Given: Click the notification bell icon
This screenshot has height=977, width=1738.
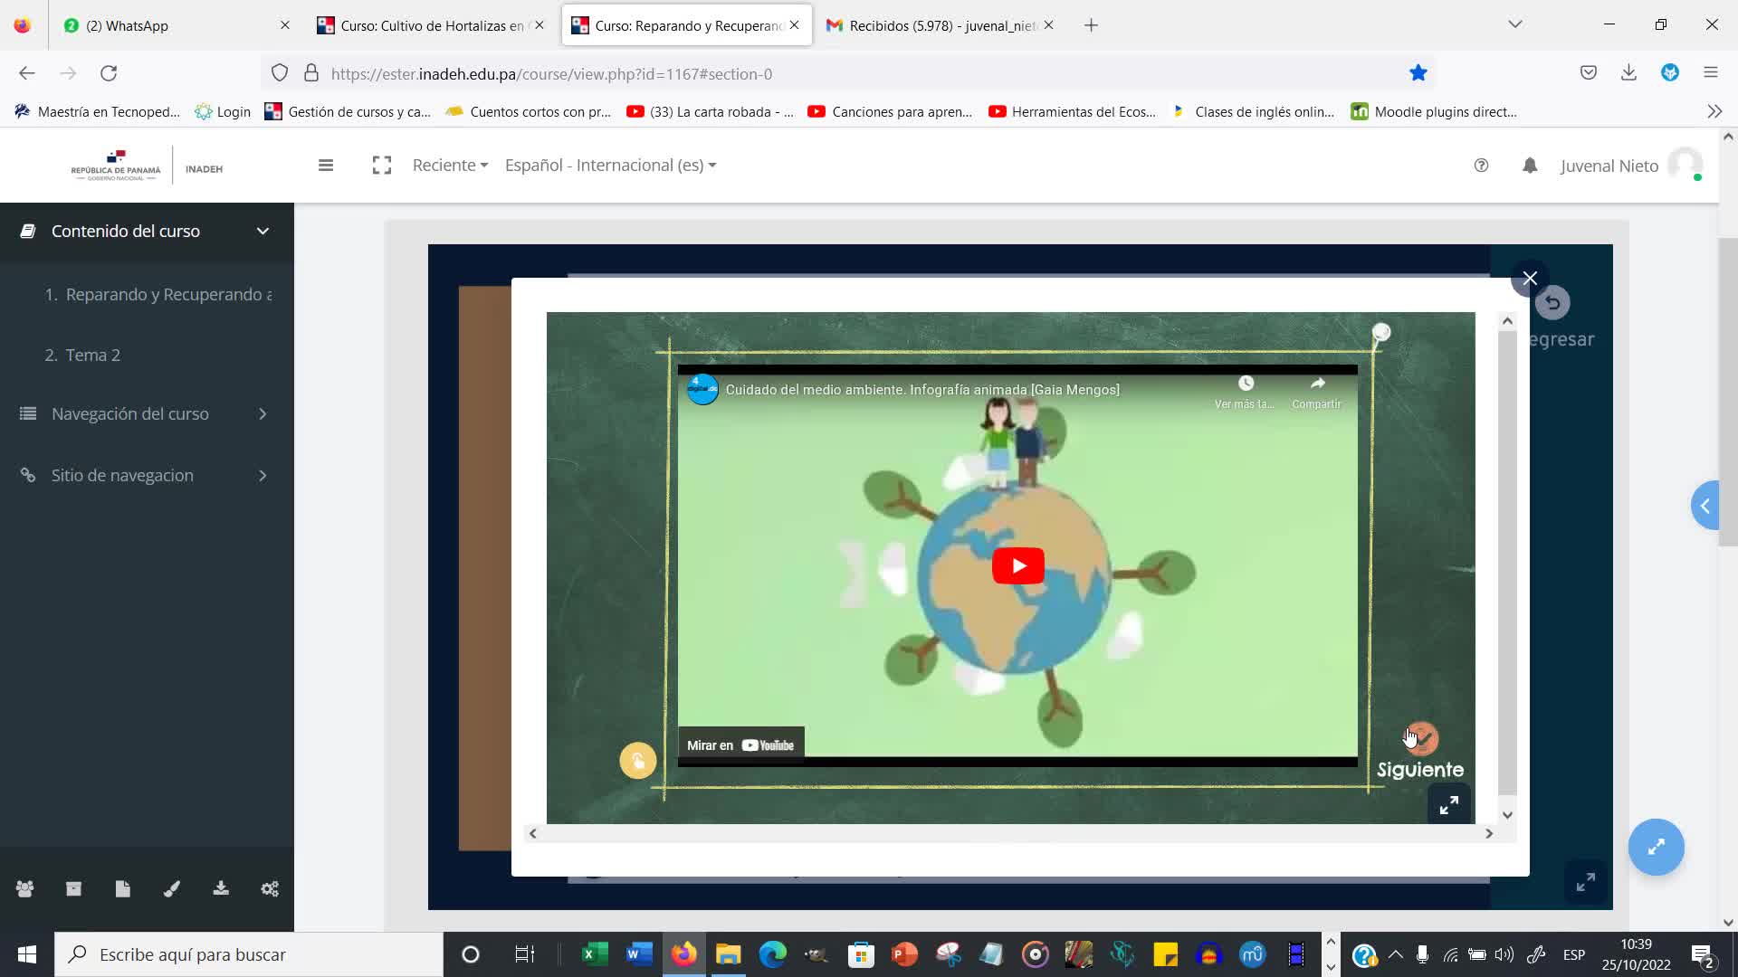Looking at the screenshot, I should click(x=1529, y=165).
